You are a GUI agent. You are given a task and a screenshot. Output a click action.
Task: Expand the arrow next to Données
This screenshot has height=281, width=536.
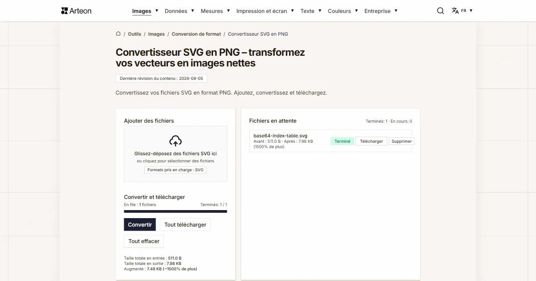pos(193,11)
